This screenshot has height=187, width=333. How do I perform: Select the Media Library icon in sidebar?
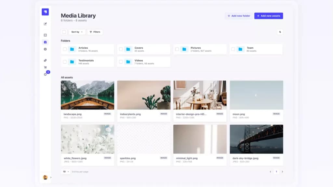pyautogui.click(x=45, y=42)
